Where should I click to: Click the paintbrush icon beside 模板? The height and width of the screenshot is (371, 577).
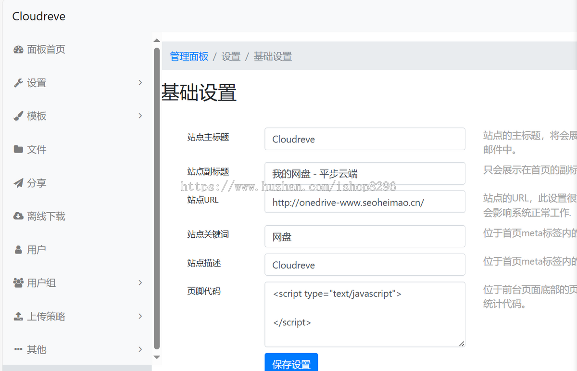tap(18, 116)
